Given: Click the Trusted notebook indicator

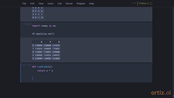Looking at the screenshot, I should pyautogui.click(x=134, y=3).
